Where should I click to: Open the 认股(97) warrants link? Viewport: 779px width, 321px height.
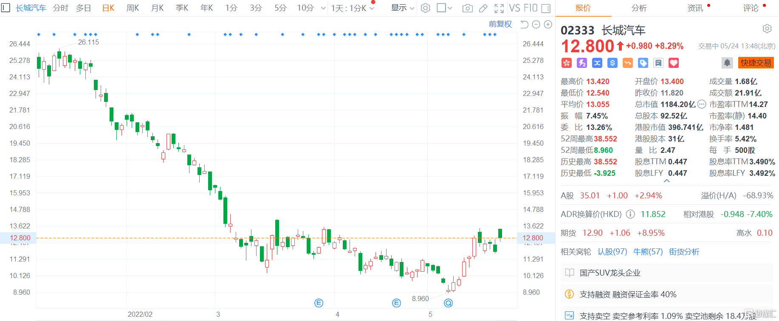pos(612,251)
